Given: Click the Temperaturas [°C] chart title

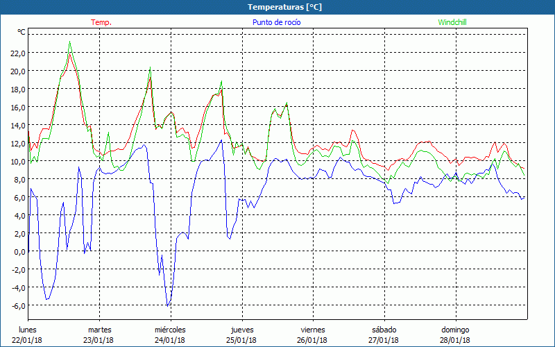Looking at the screenshot, I should [284, 7].
